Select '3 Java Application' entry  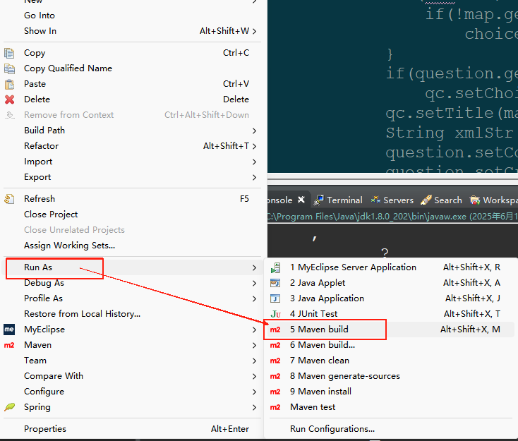[x=327, y=298]
